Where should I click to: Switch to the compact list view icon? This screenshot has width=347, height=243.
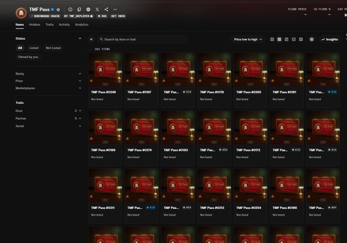tap(301, 39)
